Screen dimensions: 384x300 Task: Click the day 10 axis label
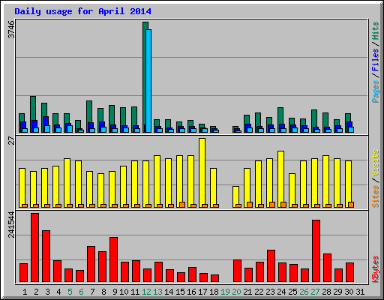[x=124, y=292]
